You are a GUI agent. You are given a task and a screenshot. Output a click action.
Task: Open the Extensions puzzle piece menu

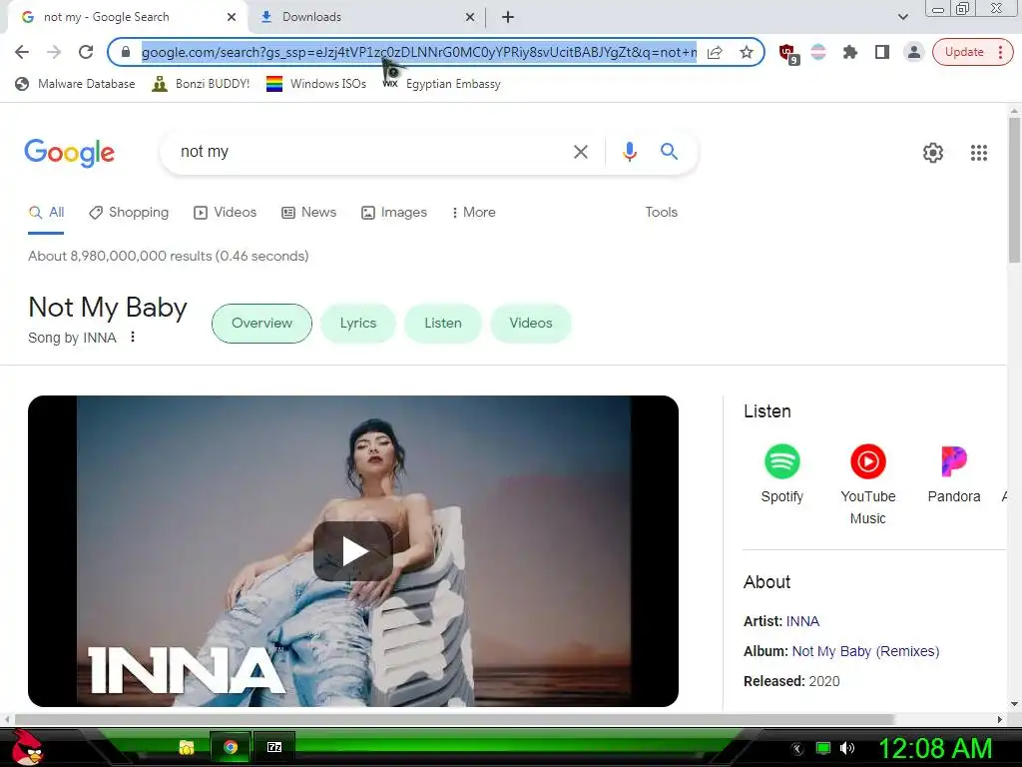point(850,52)
